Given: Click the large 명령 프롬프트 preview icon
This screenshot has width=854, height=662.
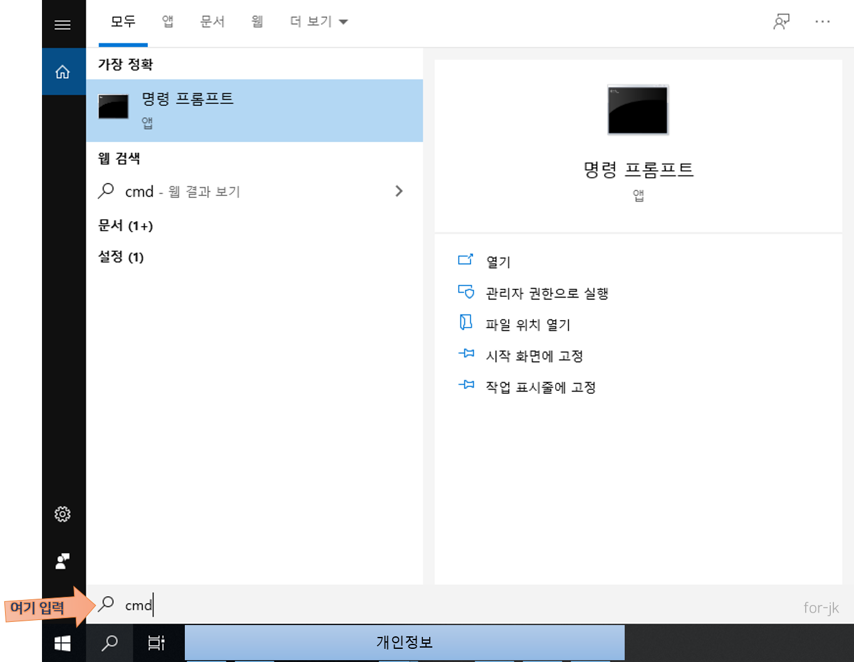Looking at the screenshot, I should pyautogui.click(x=638, y=110).
